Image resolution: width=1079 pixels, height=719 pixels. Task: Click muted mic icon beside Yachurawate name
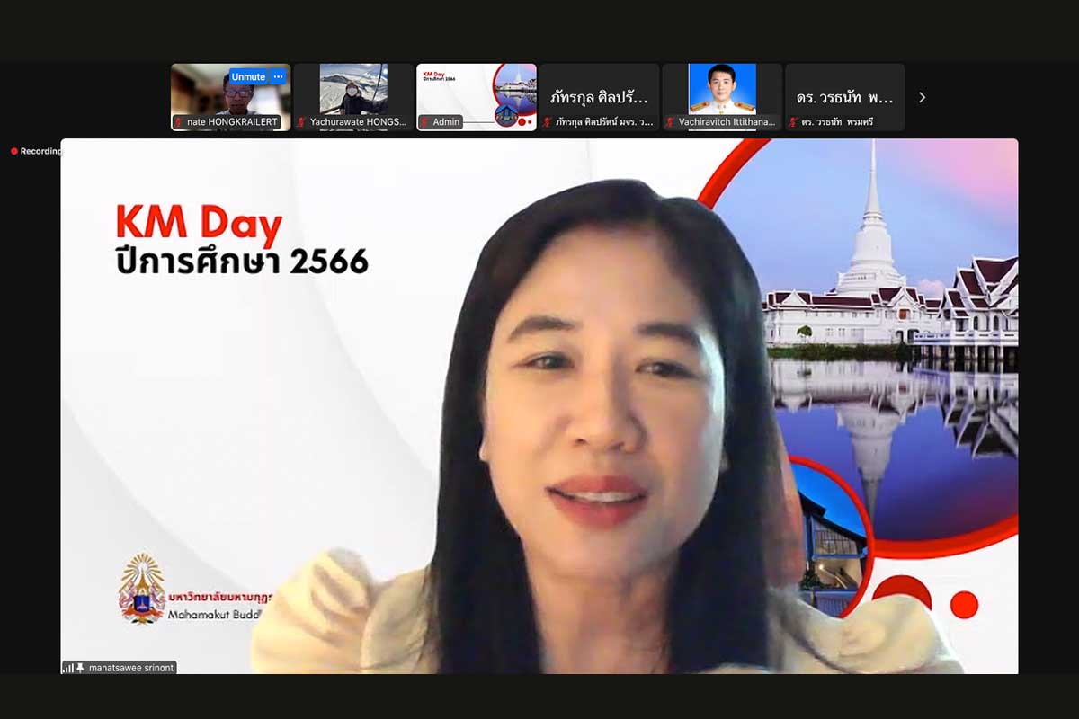click(x=302, y=122)
